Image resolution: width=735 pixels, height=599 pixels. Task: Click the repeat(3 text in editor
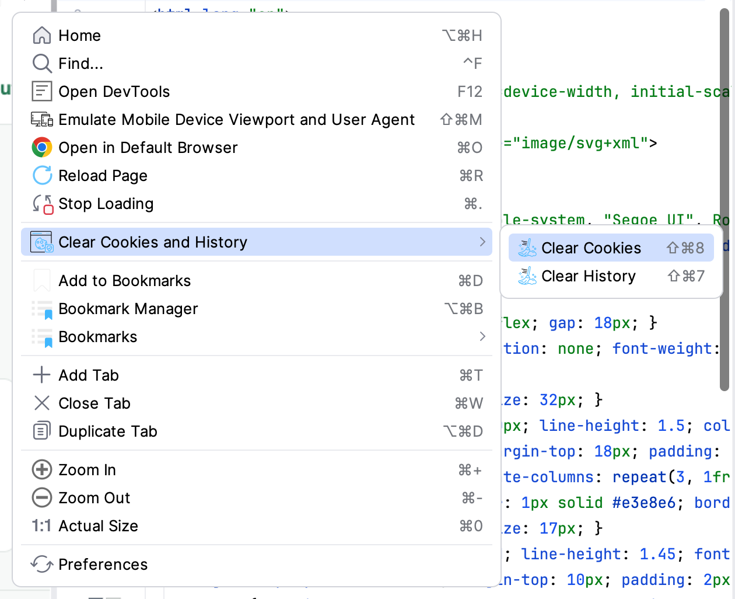coord(648,477)
